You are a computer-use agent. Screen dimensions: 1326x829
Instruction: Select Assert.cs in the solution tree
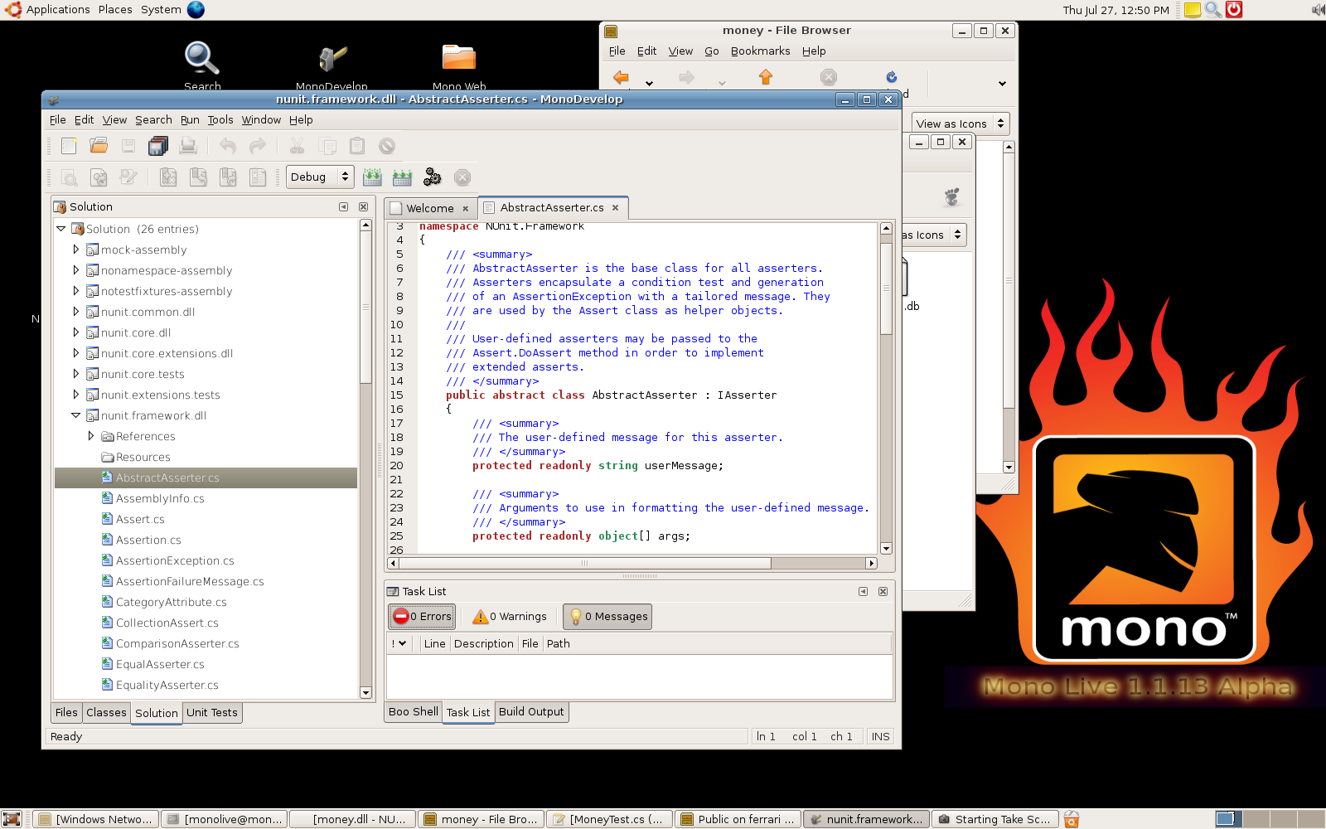click(x=140, y=520)
